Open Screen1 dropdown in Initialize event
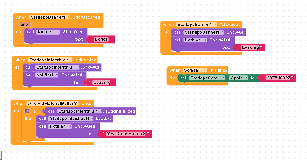The width and height of the screenshot is (307, 160). 194,70
